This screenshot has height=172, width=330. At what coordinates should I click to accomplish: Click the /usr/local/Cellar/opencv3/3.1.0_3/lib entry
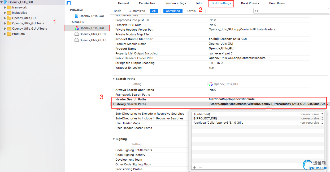coord(218,123)
